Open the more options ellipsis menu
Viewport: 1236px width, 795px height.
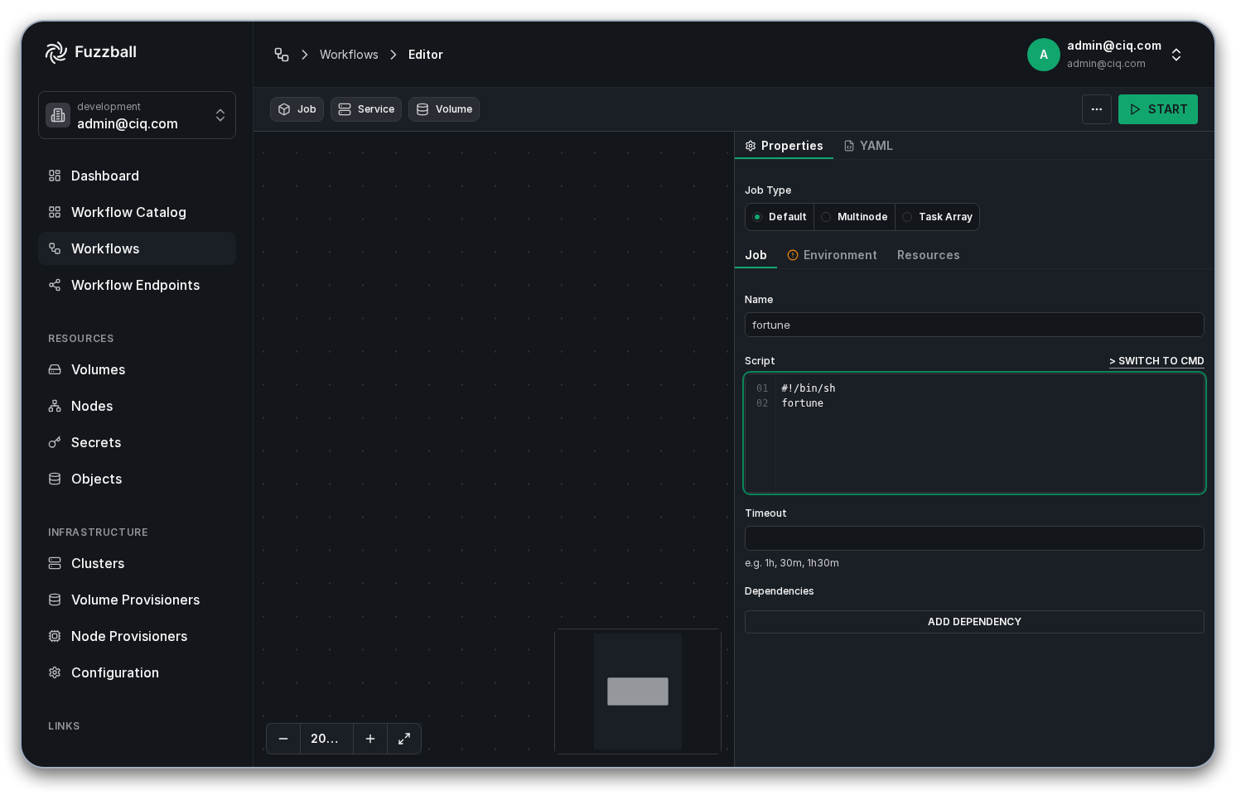click(1097, 109)
